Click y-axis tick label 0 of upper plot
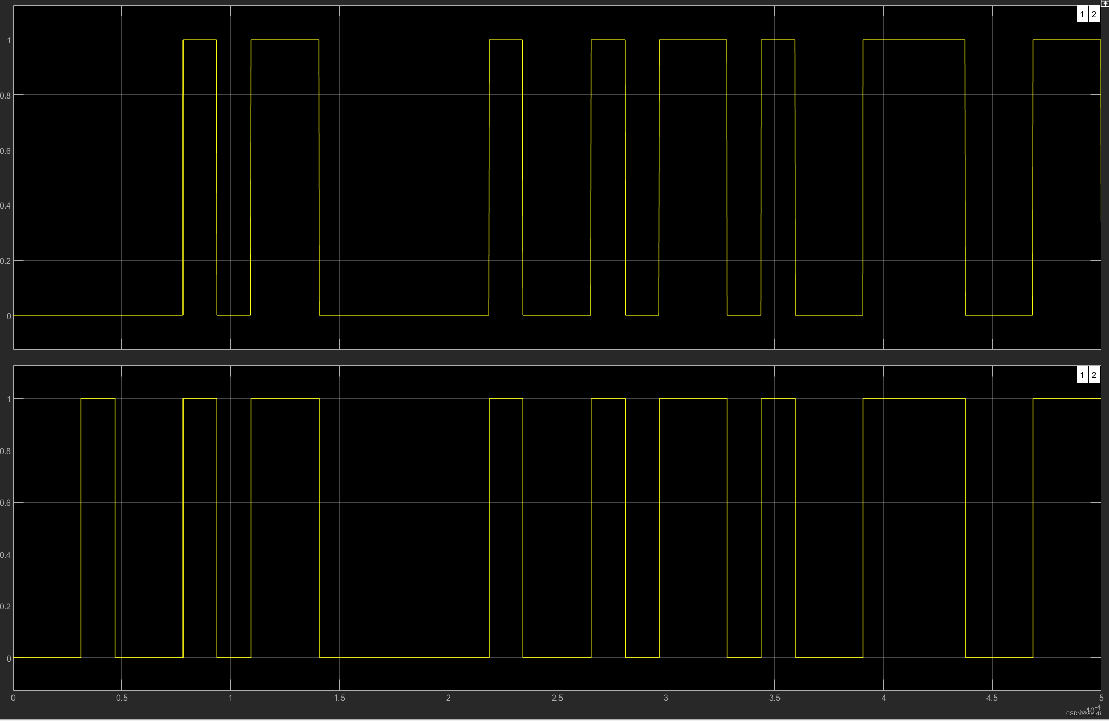The height and width of the screenshot is (721, 1109). 9,316
